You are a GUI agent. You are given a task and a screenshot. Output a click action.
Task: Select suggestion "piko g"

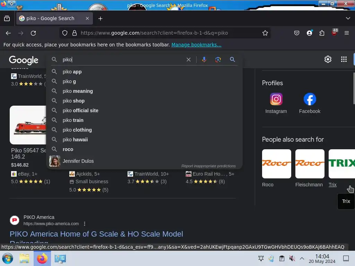point(145,81)
